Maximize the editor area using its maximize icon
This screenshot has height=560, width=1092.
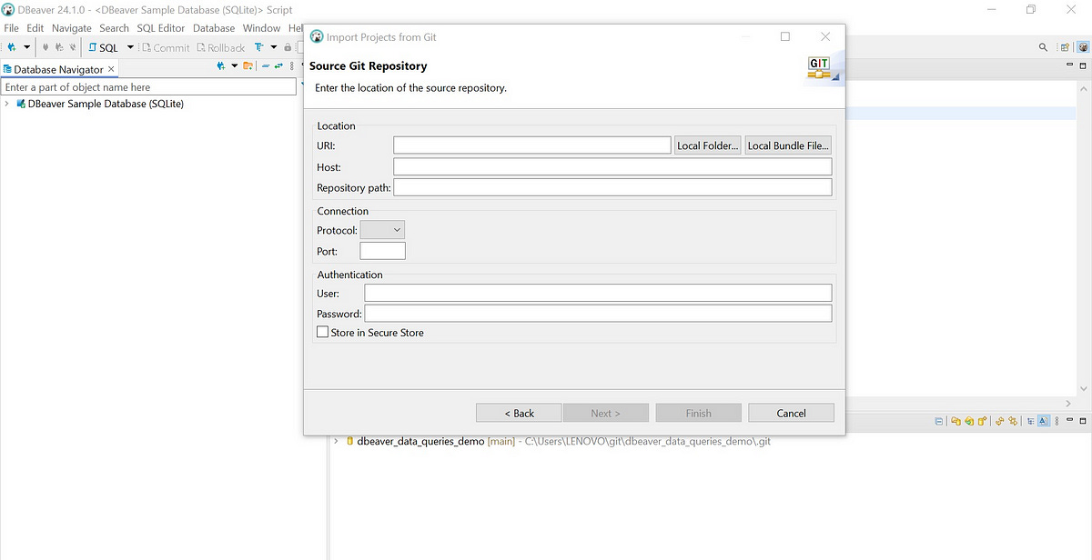click(x=1083, y=65)
